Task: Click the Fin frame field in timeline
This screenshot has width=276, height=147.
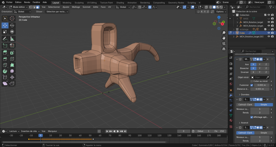Action: coord(220,131)
